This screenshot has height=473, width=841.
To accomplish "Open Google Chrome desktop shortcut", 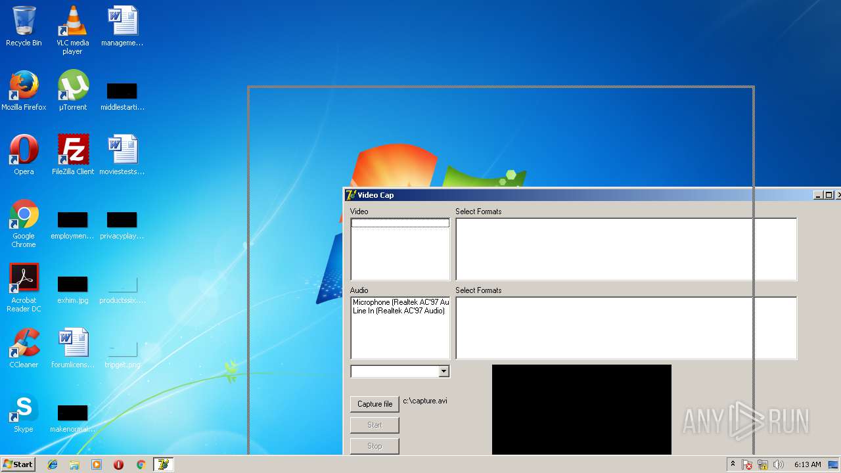I will [x=24, y=223].
